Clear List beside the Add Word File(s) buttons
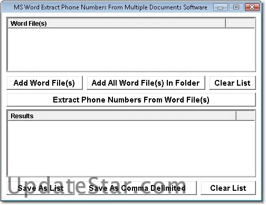This screenshot has height=205, width=266. click(x=232, y=83)
